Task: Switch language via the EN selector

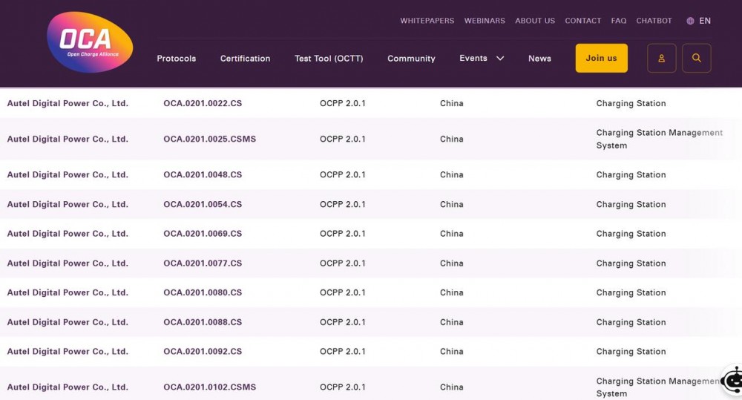Action: [x=705, y=21]
